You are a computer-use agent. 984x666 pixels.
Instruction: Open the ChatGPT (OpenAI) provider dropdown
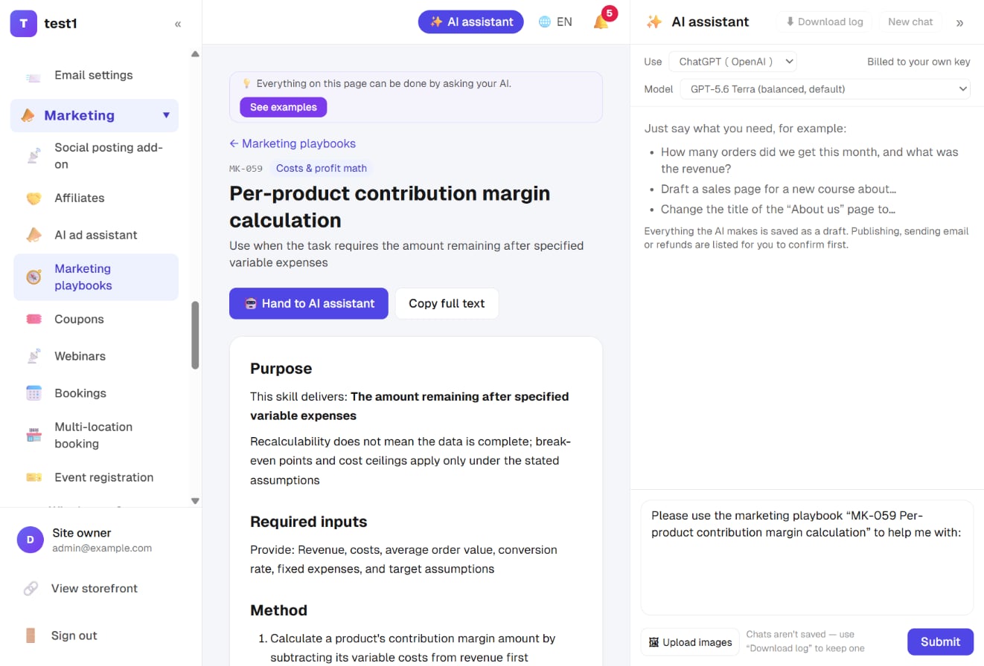[x=732, y=62]
